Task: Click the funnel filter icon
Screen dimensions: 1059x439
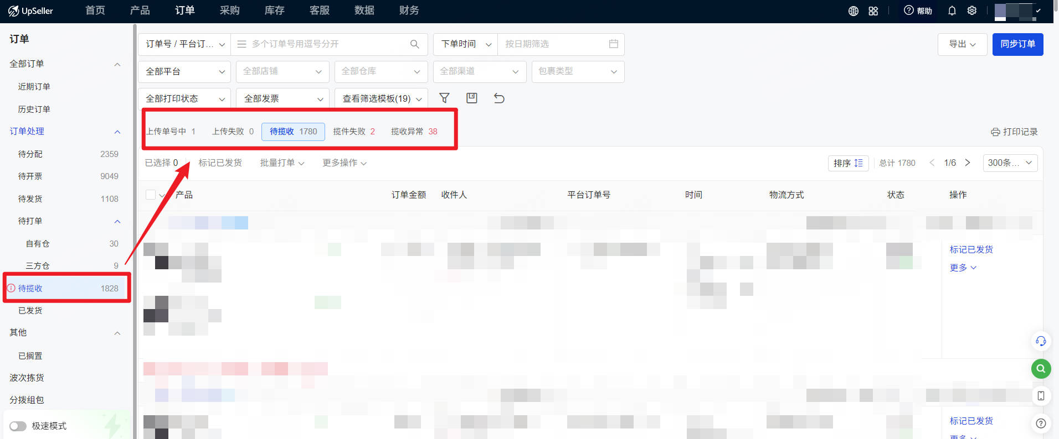Action: point(444,98)
